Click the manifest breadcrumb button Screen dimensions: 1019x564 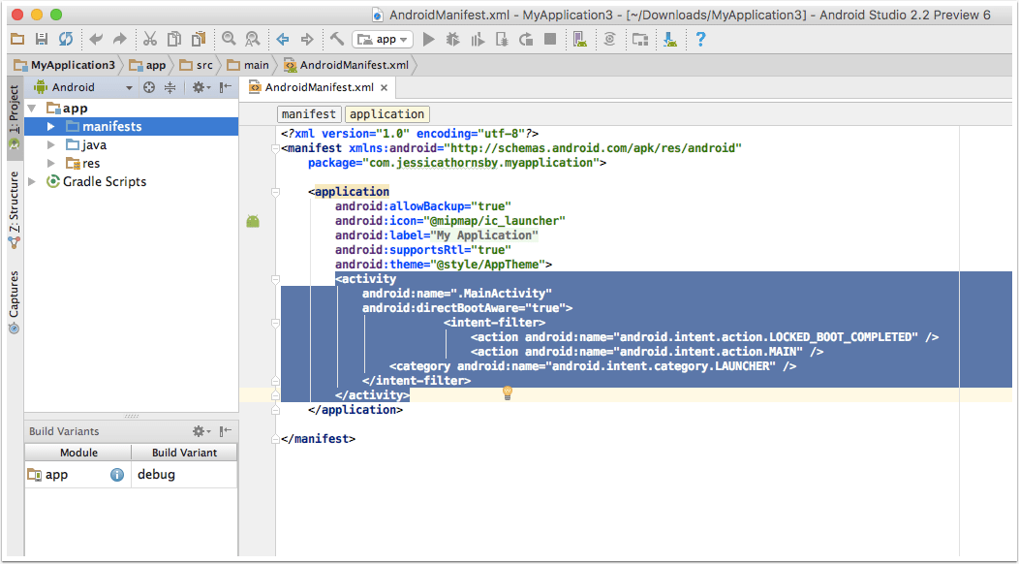tap(308, 113)
